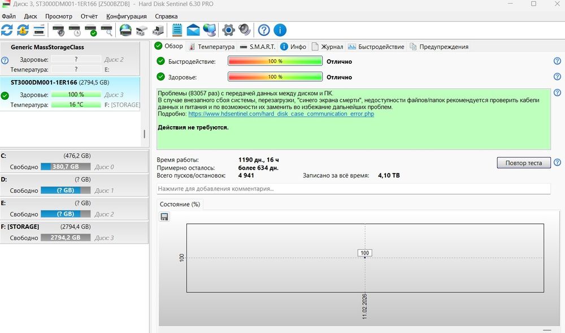Switch to the Инфо tab
Image resolution: width=565 pixels, height=333 pixels.
coord(293,47)
